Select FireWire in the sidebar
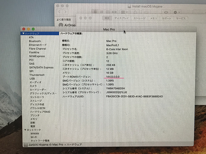206x154 pixels. (x=34, y=52)
